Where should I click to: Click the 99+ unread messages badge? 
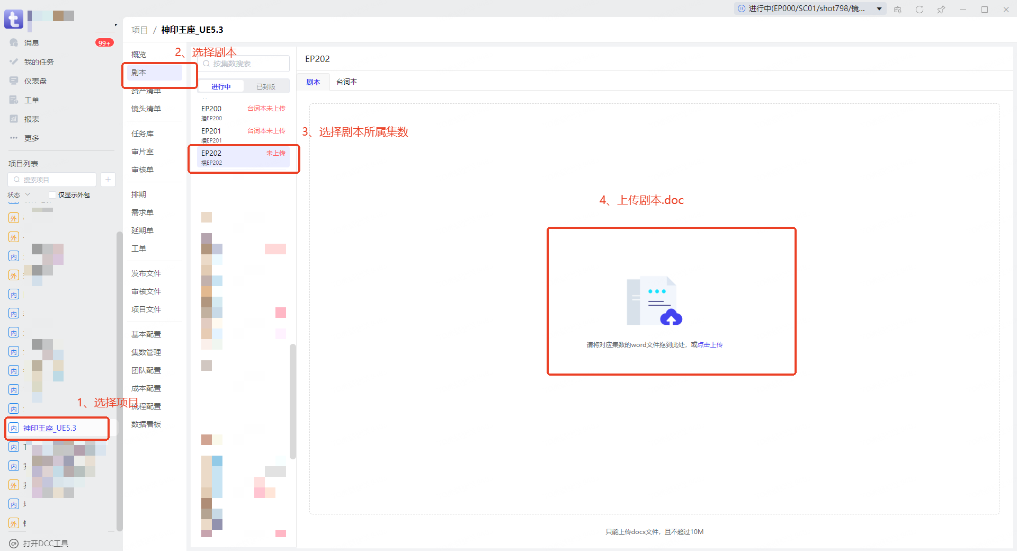(104, 43)
